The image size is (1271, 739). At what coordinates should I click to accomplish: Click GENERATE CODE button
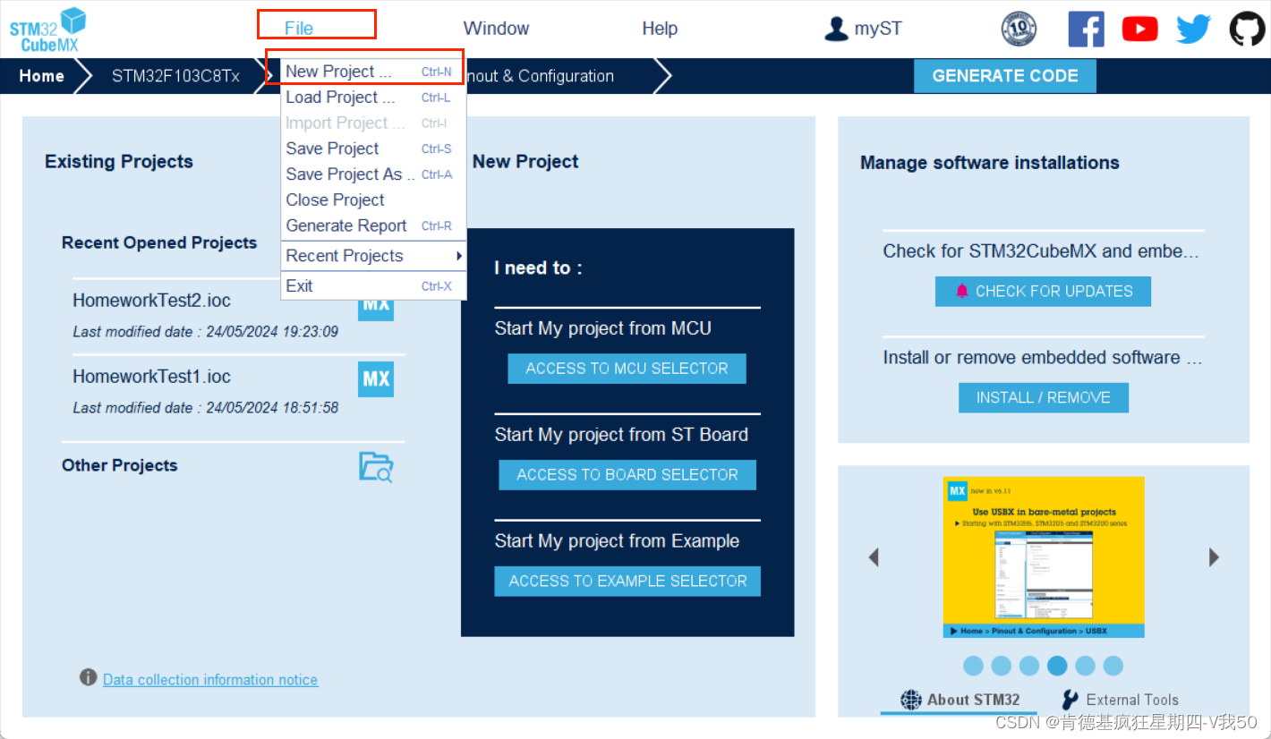(x=1005, y=76)
